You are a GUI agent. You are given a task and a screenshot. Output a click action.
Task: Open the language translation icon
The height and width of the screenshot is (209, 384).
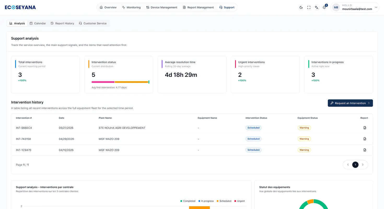(x=317, y=8)
